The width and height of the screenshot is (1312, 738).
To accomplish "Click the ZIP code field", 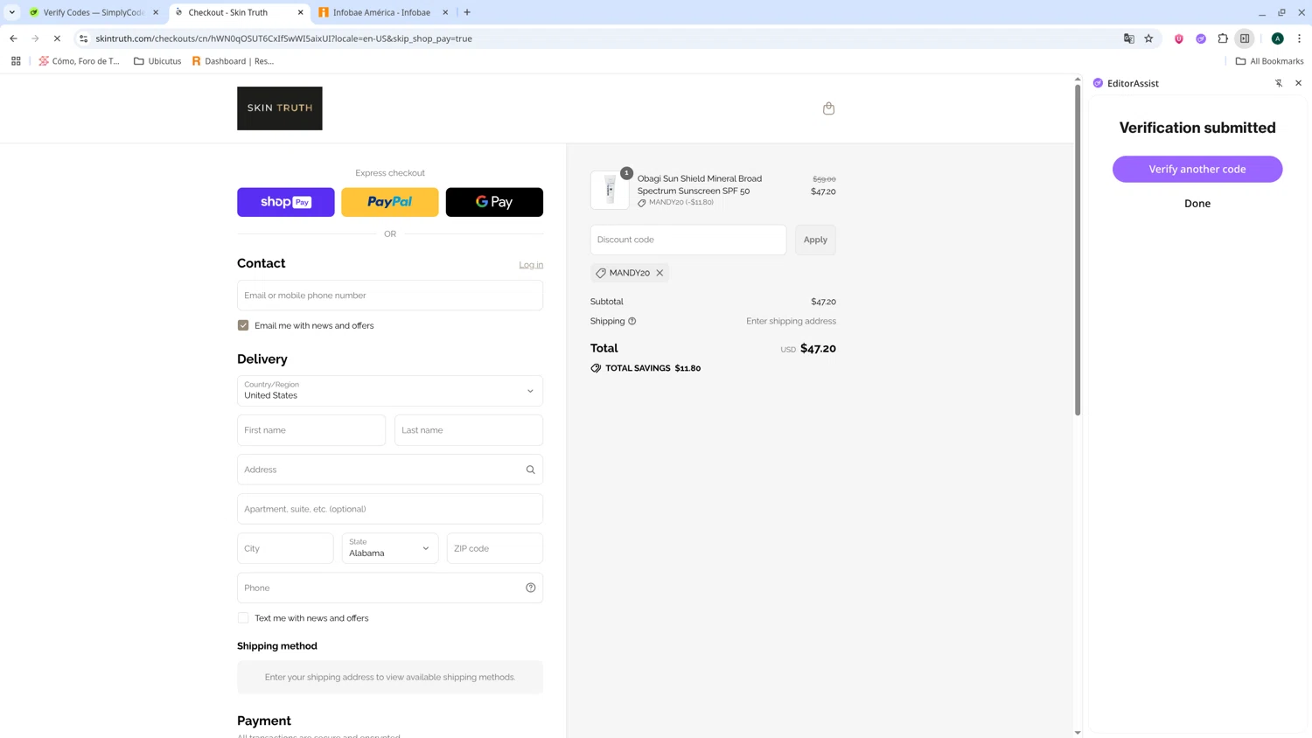I will (x=495, y=548).
